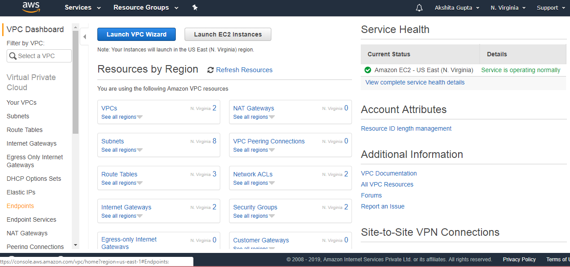Open the Internet Gateways resource card link

126,207
